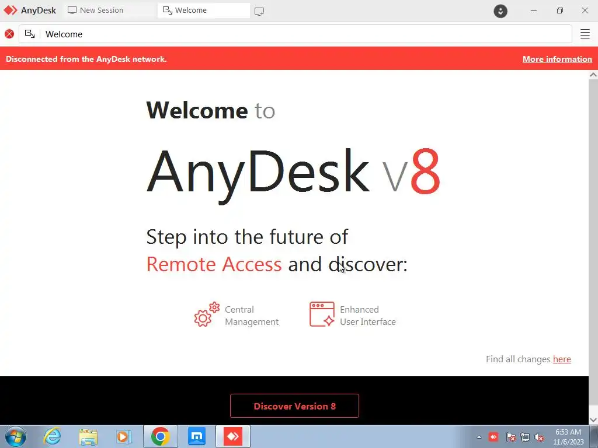This screenshot has width=598, height=448.
Task: Minimize the AnyDesk window
Action: (x=534, y=10)
